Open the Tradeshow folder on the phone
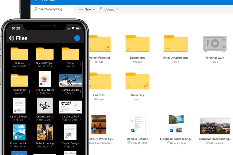This screenshot has height=155, width=233. tap(19, 80)
